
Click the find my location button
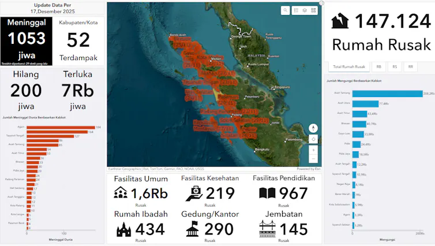point(313,139)
